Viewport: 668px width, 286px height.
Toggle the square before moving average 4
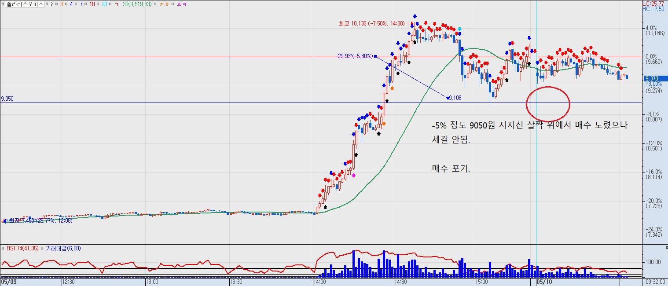click(66, 4)
